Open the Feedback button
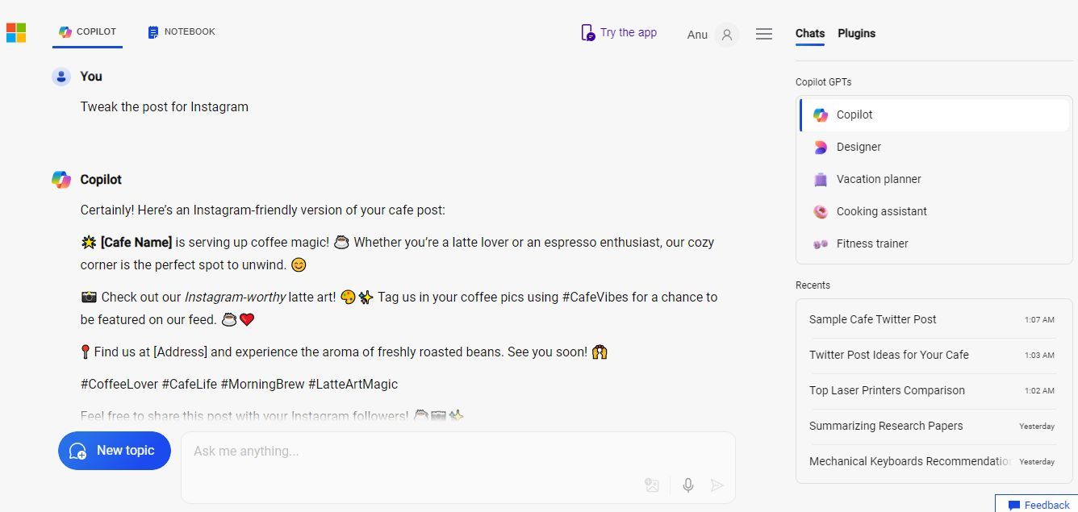Viewport: 1078px width, 512px height. (1038, 505)
